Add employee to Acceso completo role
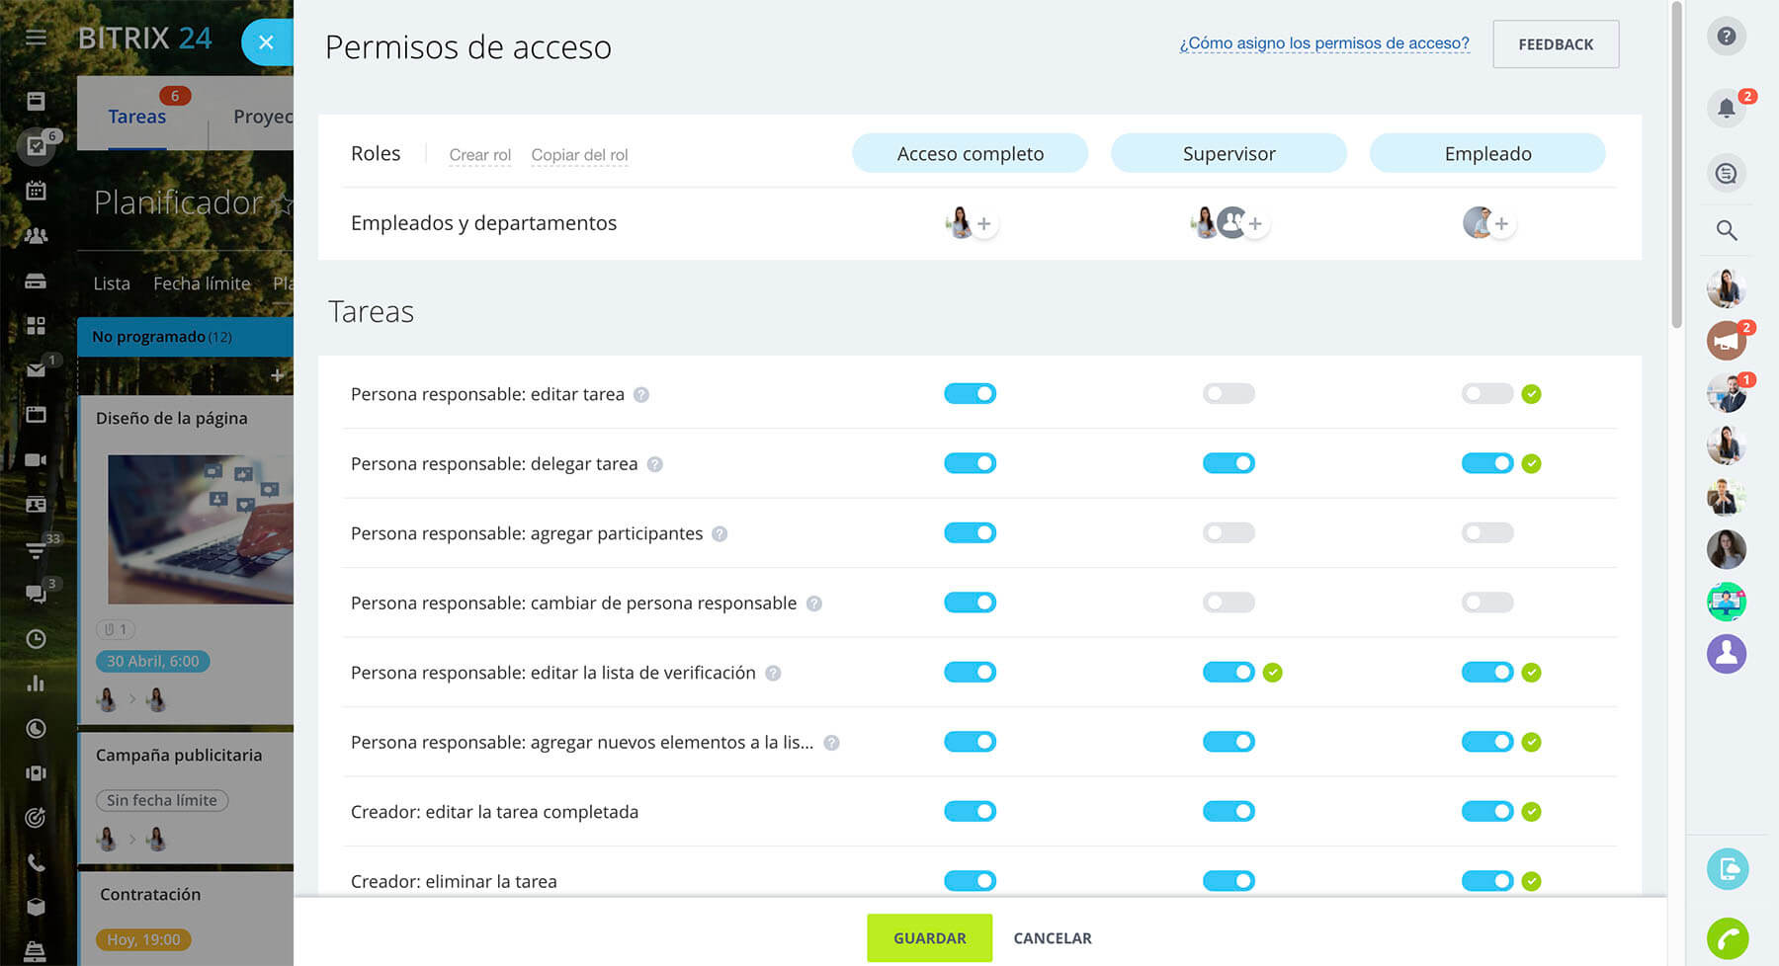This screenshot has height=966, width=1779. tap(984, 224)
